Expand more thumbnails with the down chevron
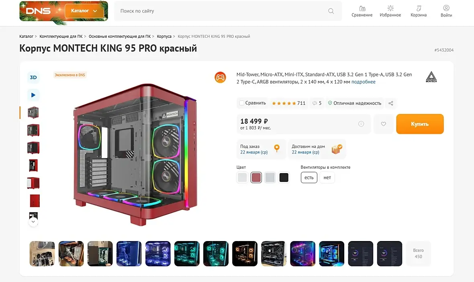Screen dimensions: 474x282 point(33,222)
